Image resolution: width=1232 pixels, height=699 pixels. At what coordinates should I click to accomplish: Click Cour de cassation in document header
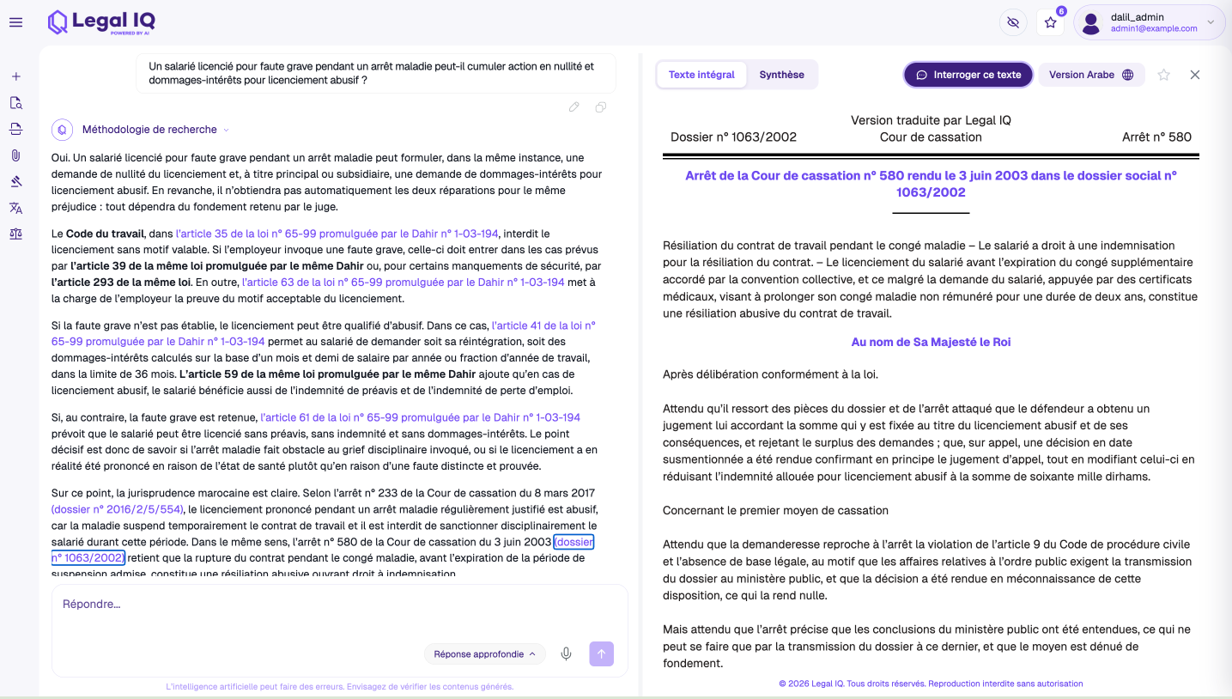tap(931, 137)
